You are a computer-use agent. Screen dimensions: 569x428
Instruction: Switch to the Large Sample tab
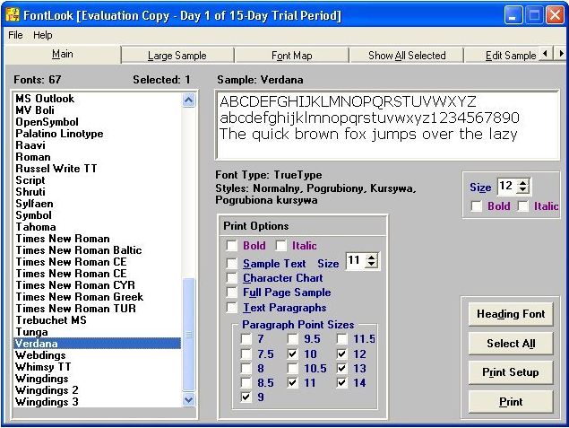(x=177, y=56)
